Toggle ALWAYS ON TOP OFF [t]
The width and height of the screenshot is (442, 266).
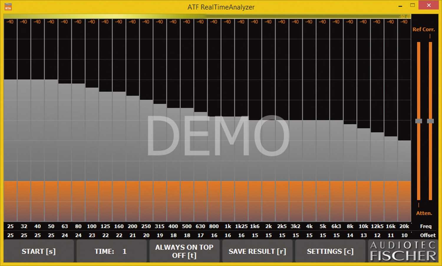(184, 251)
